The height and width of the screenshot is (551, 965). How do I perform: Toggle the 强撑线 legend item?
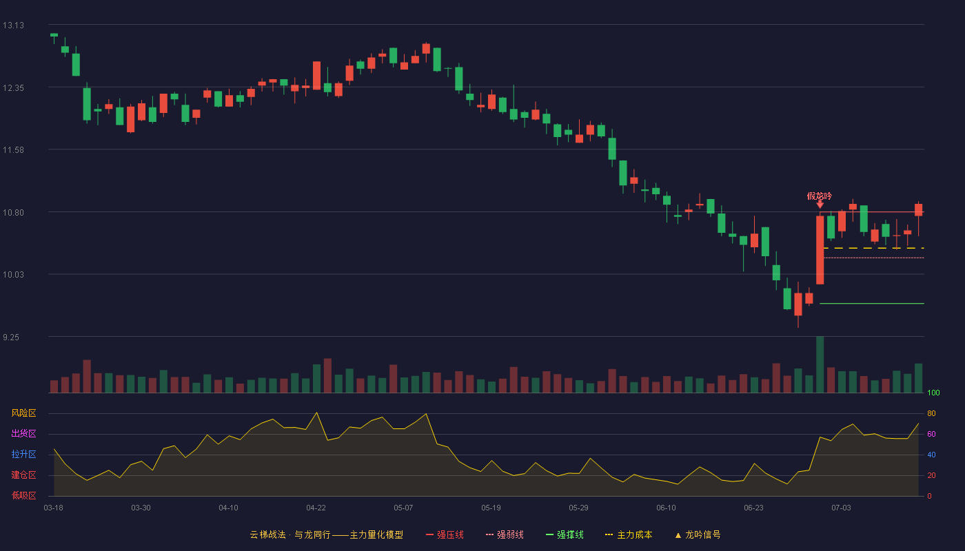565,534
